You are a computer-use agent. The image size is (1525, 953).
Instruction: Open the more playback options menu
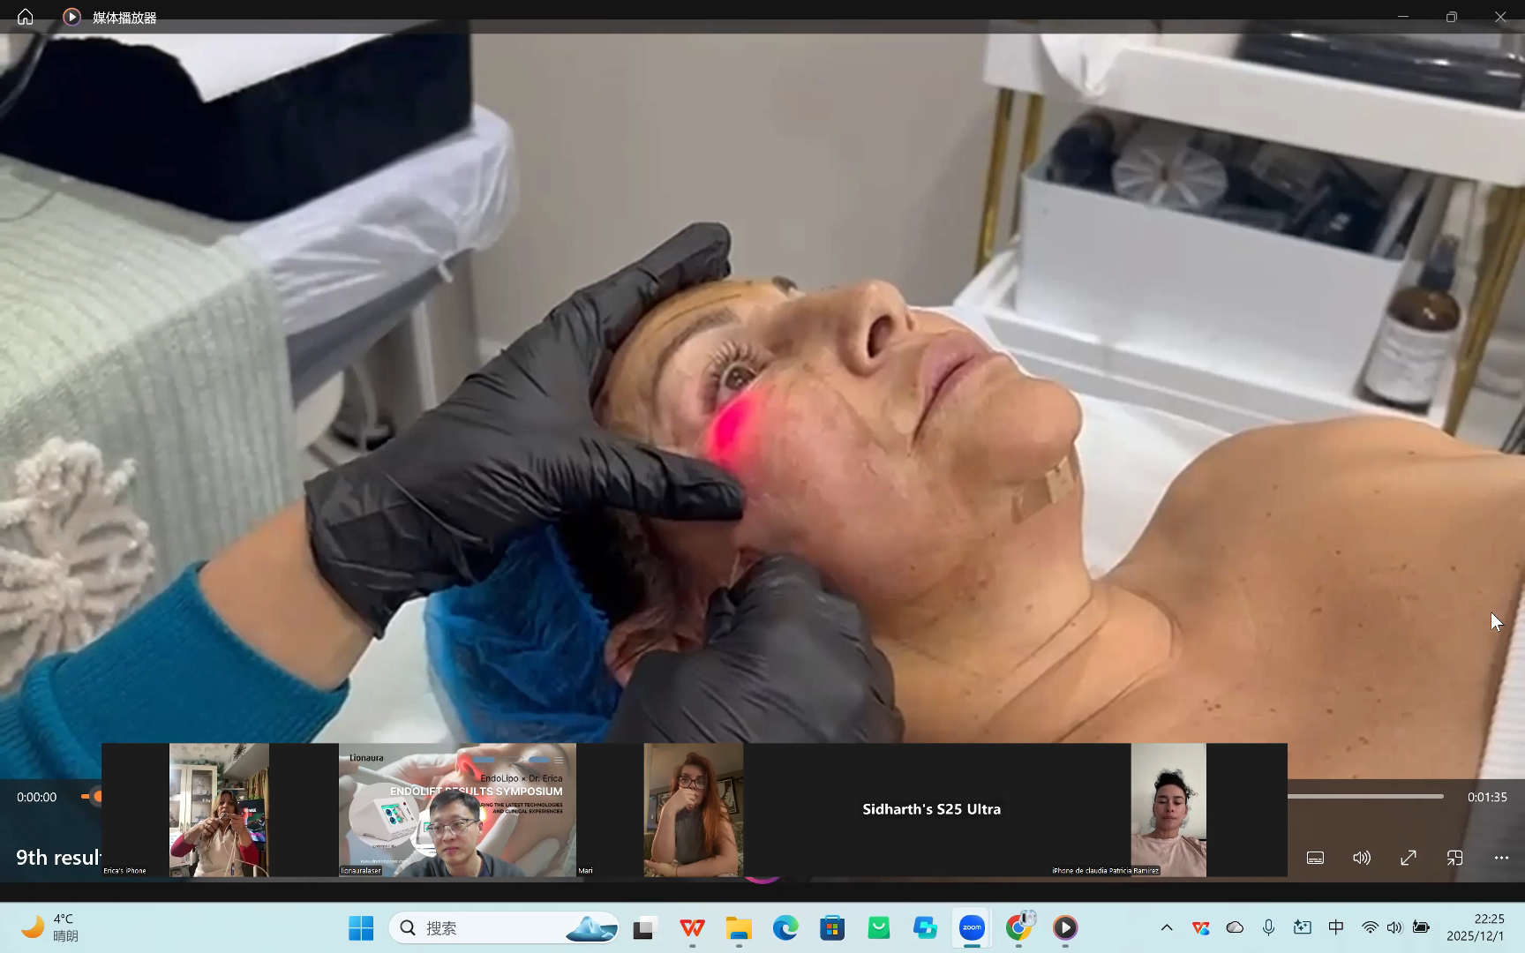[1500, 857]
